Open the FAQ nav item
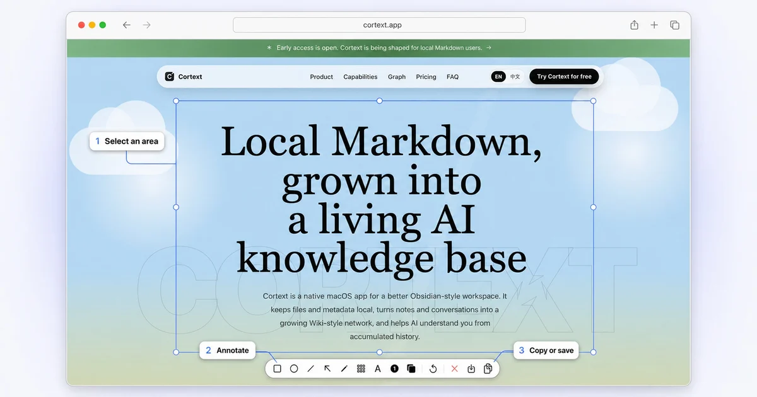The height and width of the screenshot is (397, 757). point(452,77)
